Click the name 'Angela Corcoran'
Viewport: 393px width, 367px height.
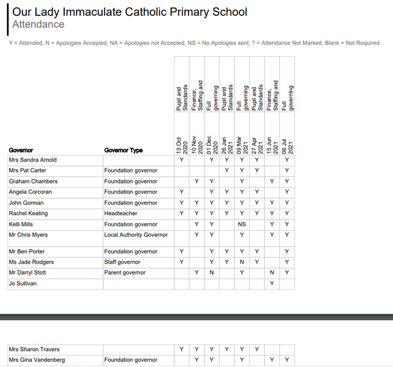(x=31, y=192)
